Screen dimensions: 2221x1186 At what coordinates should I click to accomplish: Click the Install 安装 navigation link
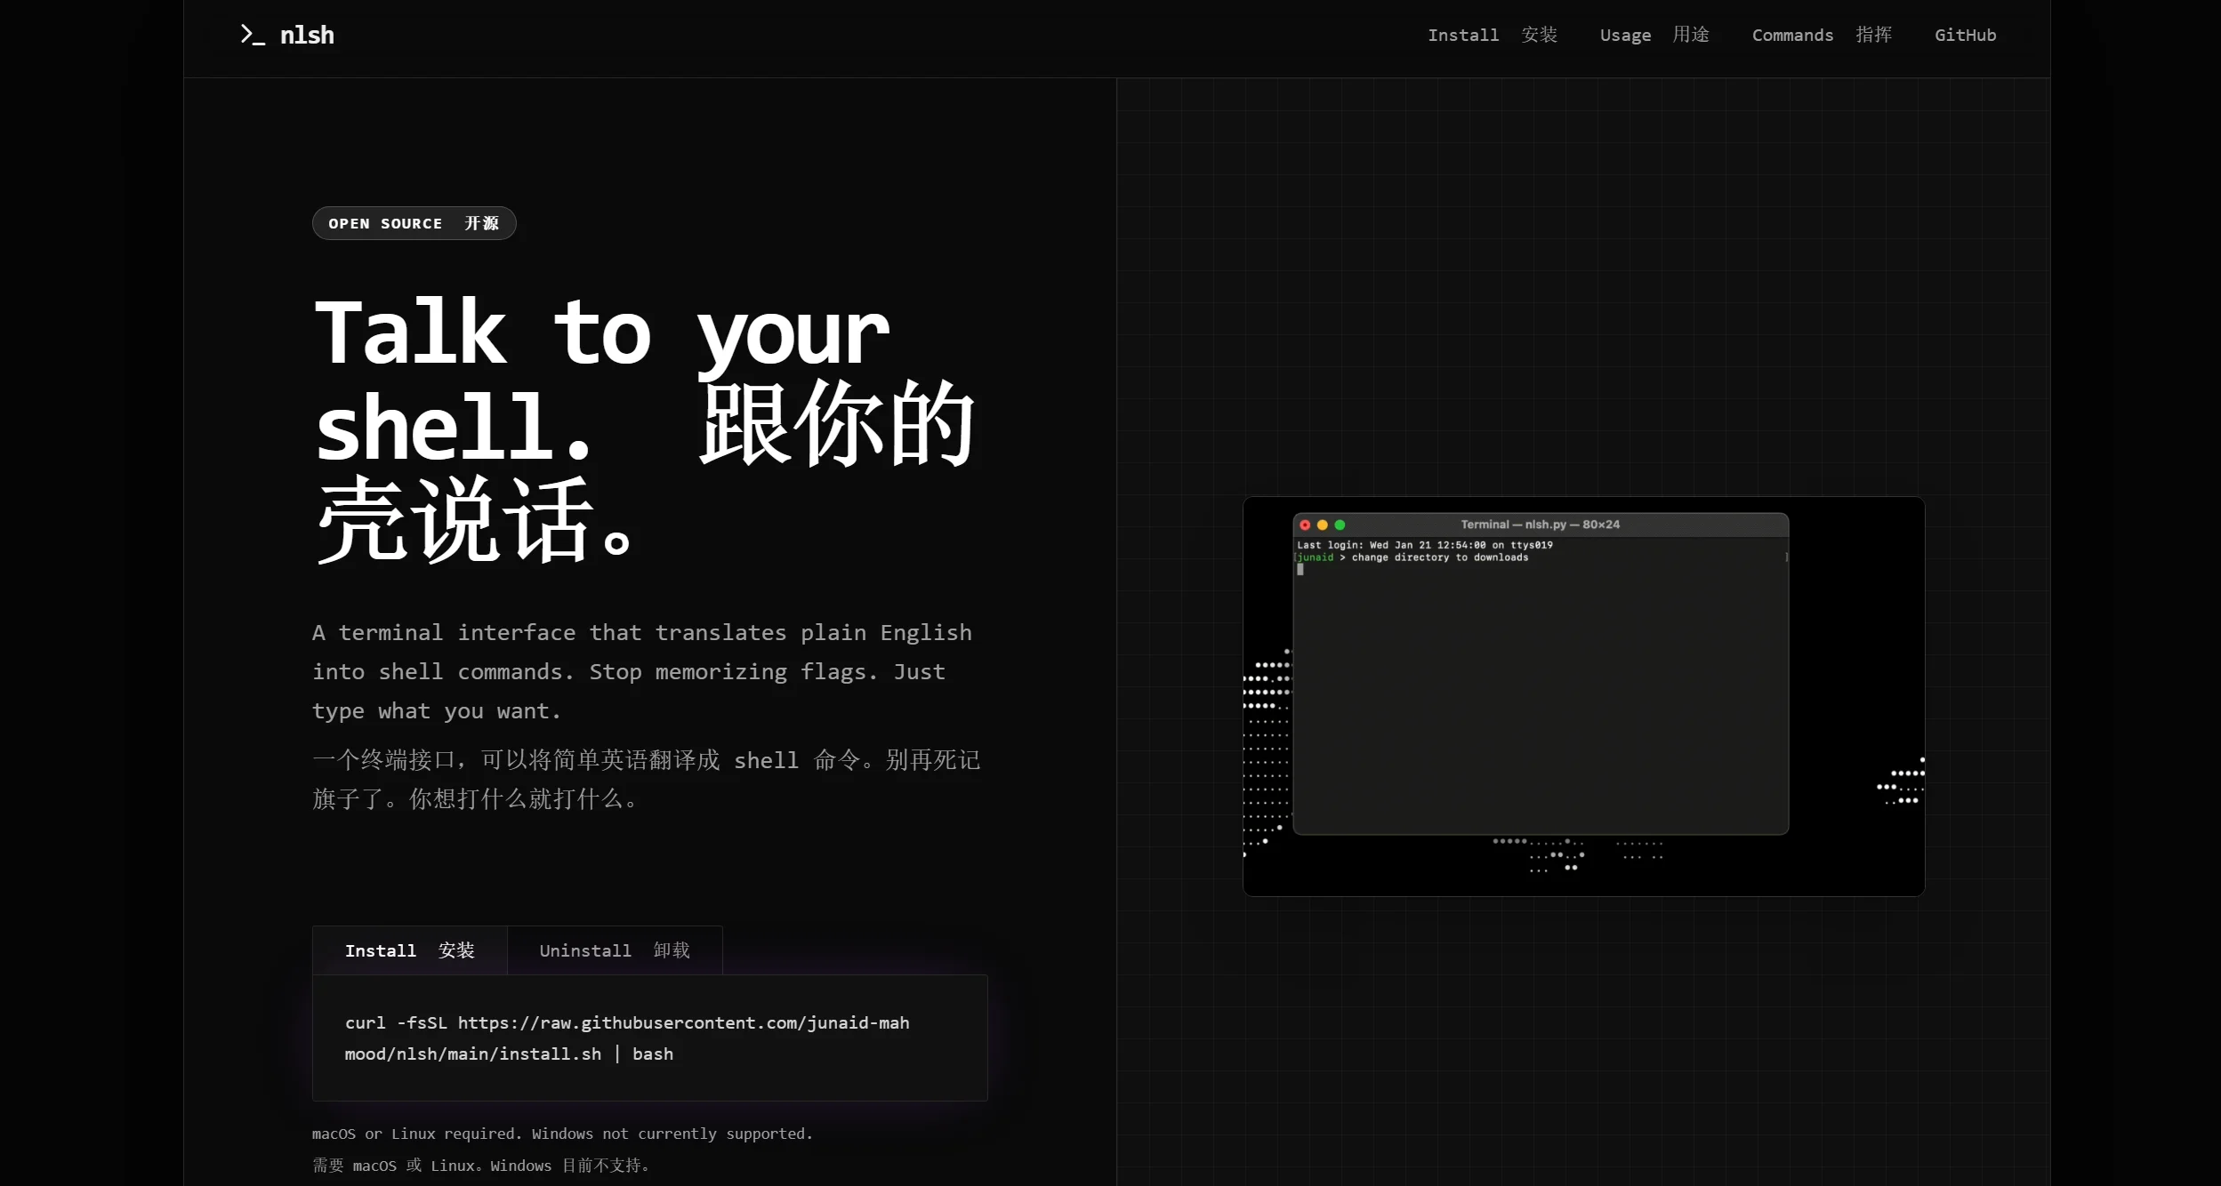[x=1494, y=35]
